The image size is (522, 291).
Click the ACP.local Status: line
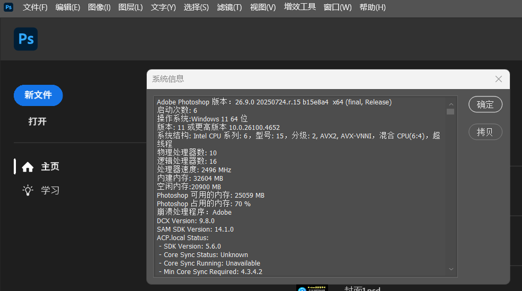click(x=183, y=237)
